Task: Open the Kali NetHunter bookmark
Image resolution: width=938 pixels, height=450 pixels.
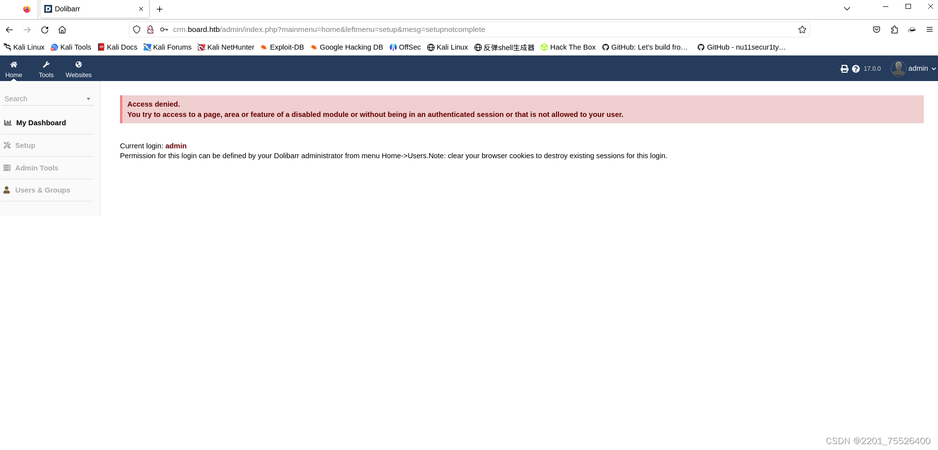Action: click(x=226, y=47)
